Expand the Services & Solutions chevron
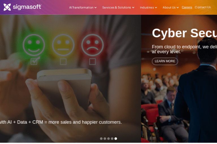 [x=133, y=8]
